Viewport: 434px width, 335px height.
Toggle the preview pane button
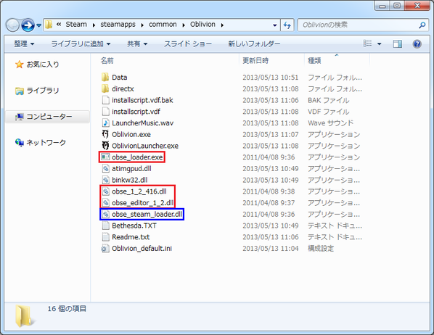pos(398,44)
